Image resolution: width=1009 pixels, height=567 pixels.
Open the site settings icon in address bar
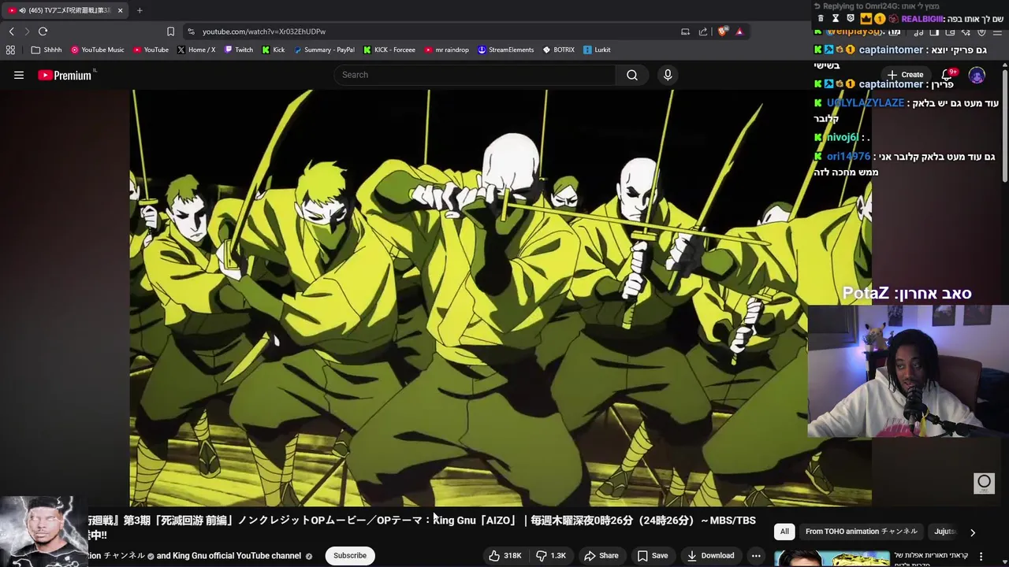click(x=191, y=31)
